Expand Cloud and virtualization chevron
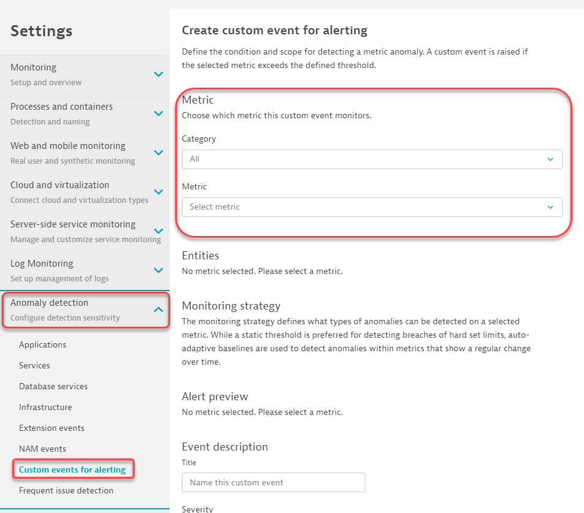The width and height of the screenshot is (584, 513). (x=158, y=192)
